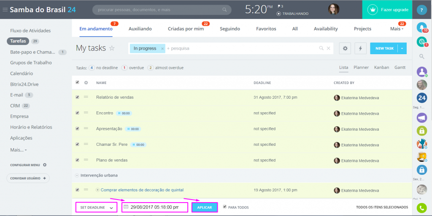Click the lightning bolt automation button
The height and width of the screenshot is (216, 432).
click(360, 48)
